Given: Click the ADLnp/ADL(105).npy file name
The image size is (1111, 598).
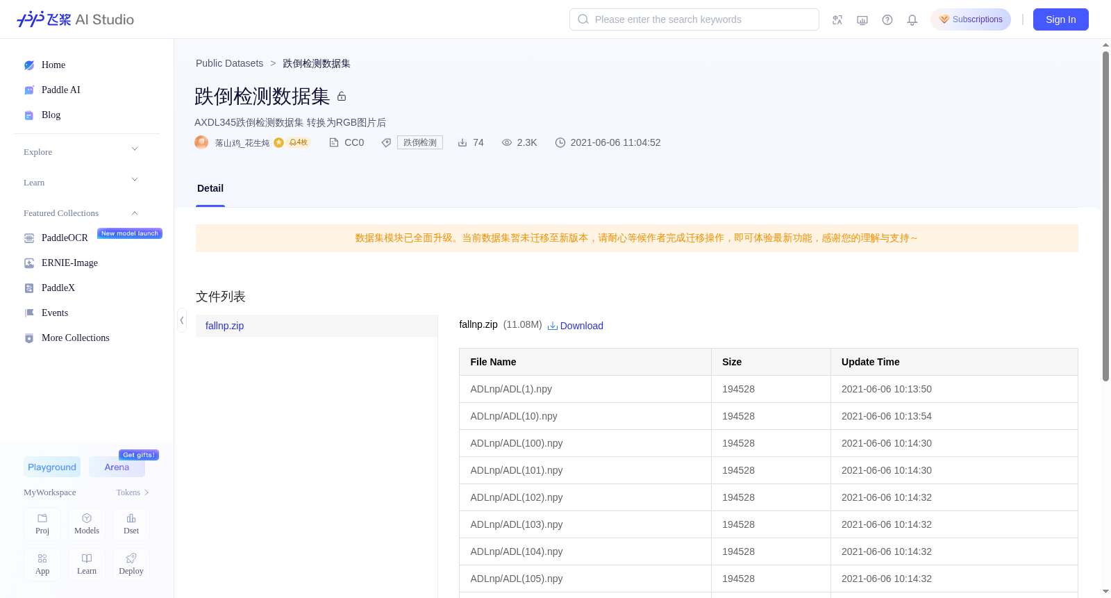Looking at the screenshot, I should click(x=517, y=579).
